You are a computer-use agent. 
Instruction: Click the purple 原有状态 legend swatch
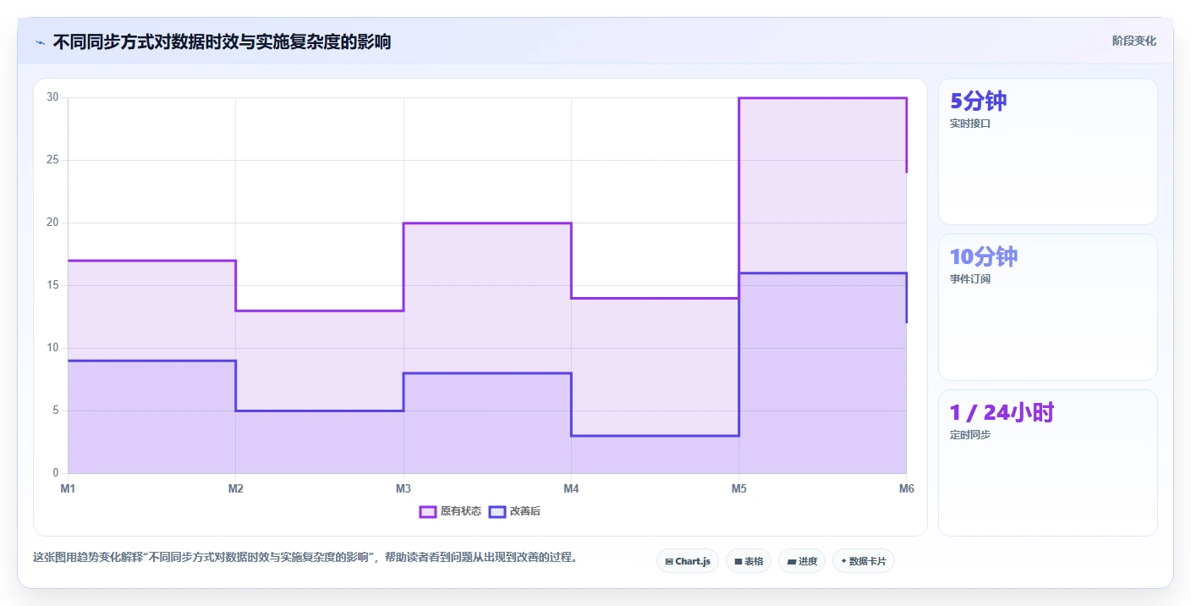[x=428, y=511]
